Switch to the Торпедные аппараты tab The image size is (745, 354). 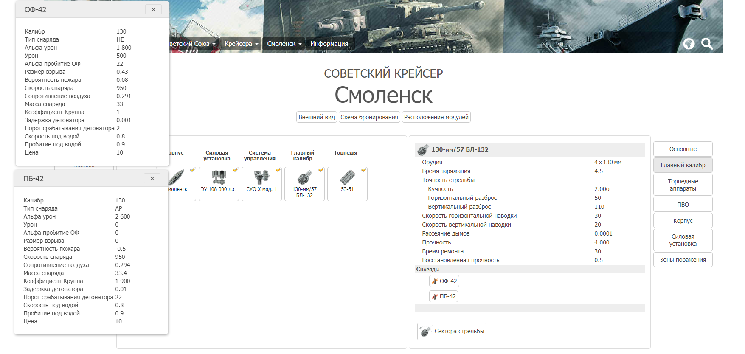pos(683,185)
